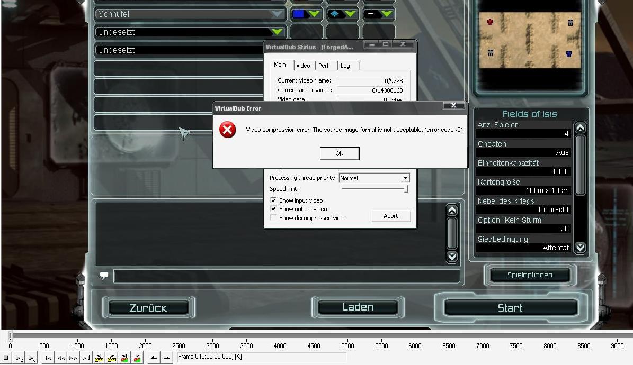Start output playback from the toolbar
This screenshot has width=633, height=365.
(x=32, y=358)
